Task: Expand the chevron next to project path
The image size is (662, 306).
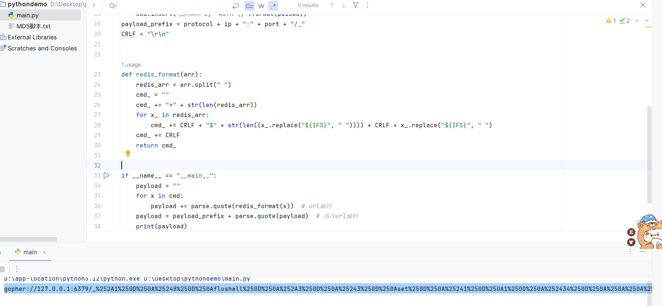Action: coord(94,5)
